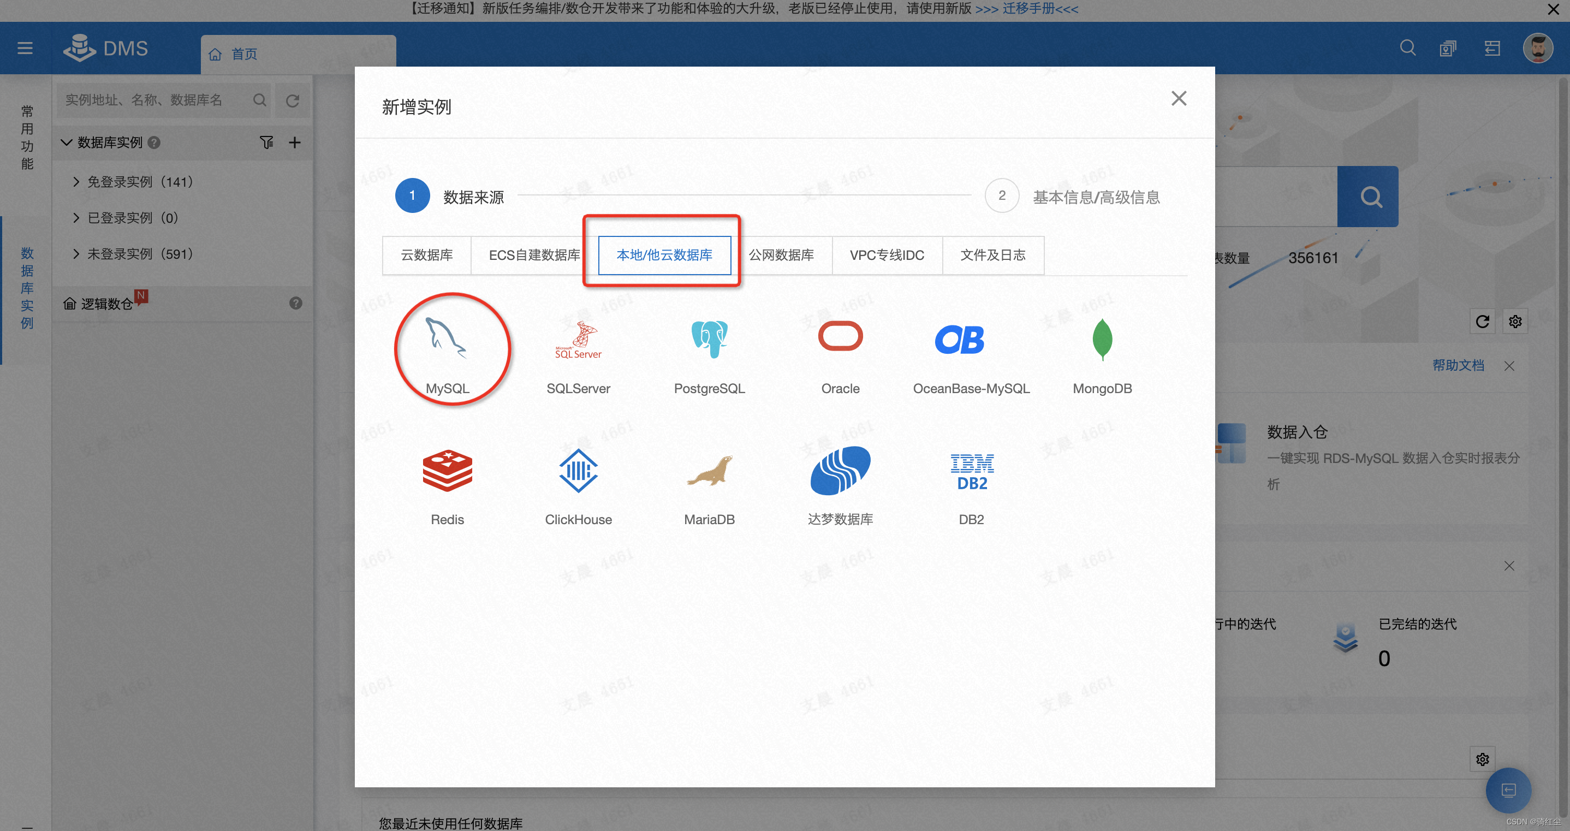Open the layout panel icon in header
This screenshot has width=1570, height=831.
tap(1491, 48)
